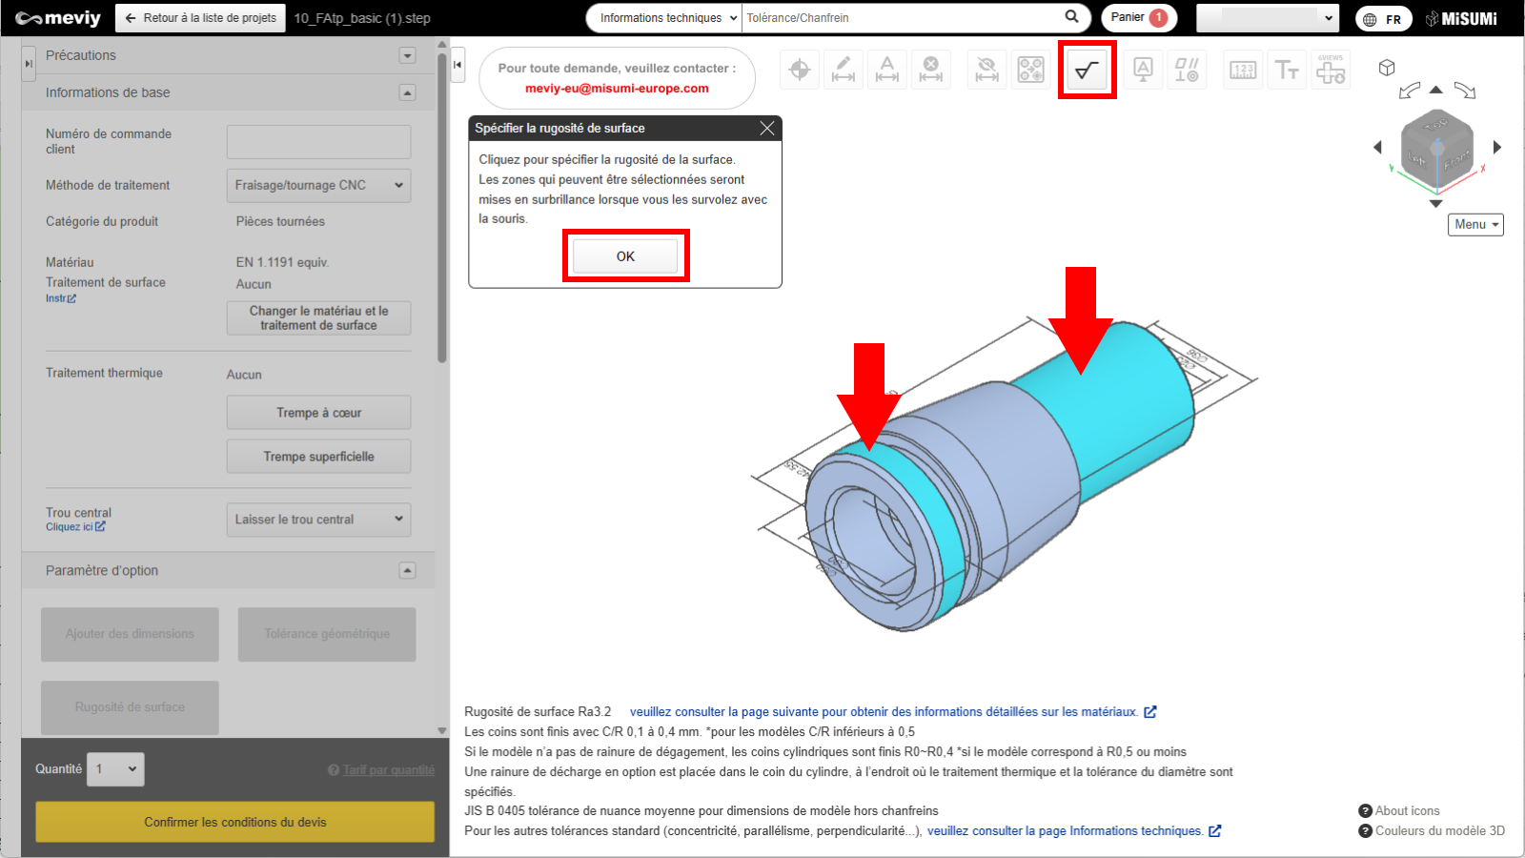This screenshot has height=858, width=1525.
Task: Click the 6 Views toolbar icon
Action: [1331, 70]
